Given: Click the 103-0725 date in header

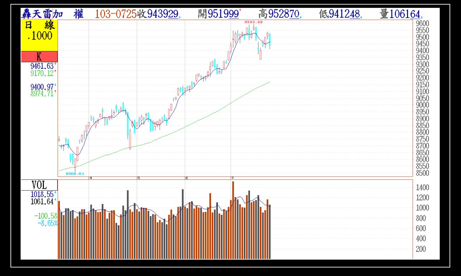Looking at the screenshot, I should tap(115, 14).
